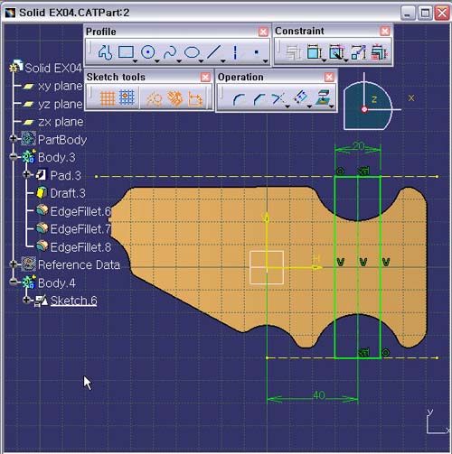Screen dimensions: 452x454
Task: Choose the Rectangle sketch tool
Action: [x=126, y=52]
